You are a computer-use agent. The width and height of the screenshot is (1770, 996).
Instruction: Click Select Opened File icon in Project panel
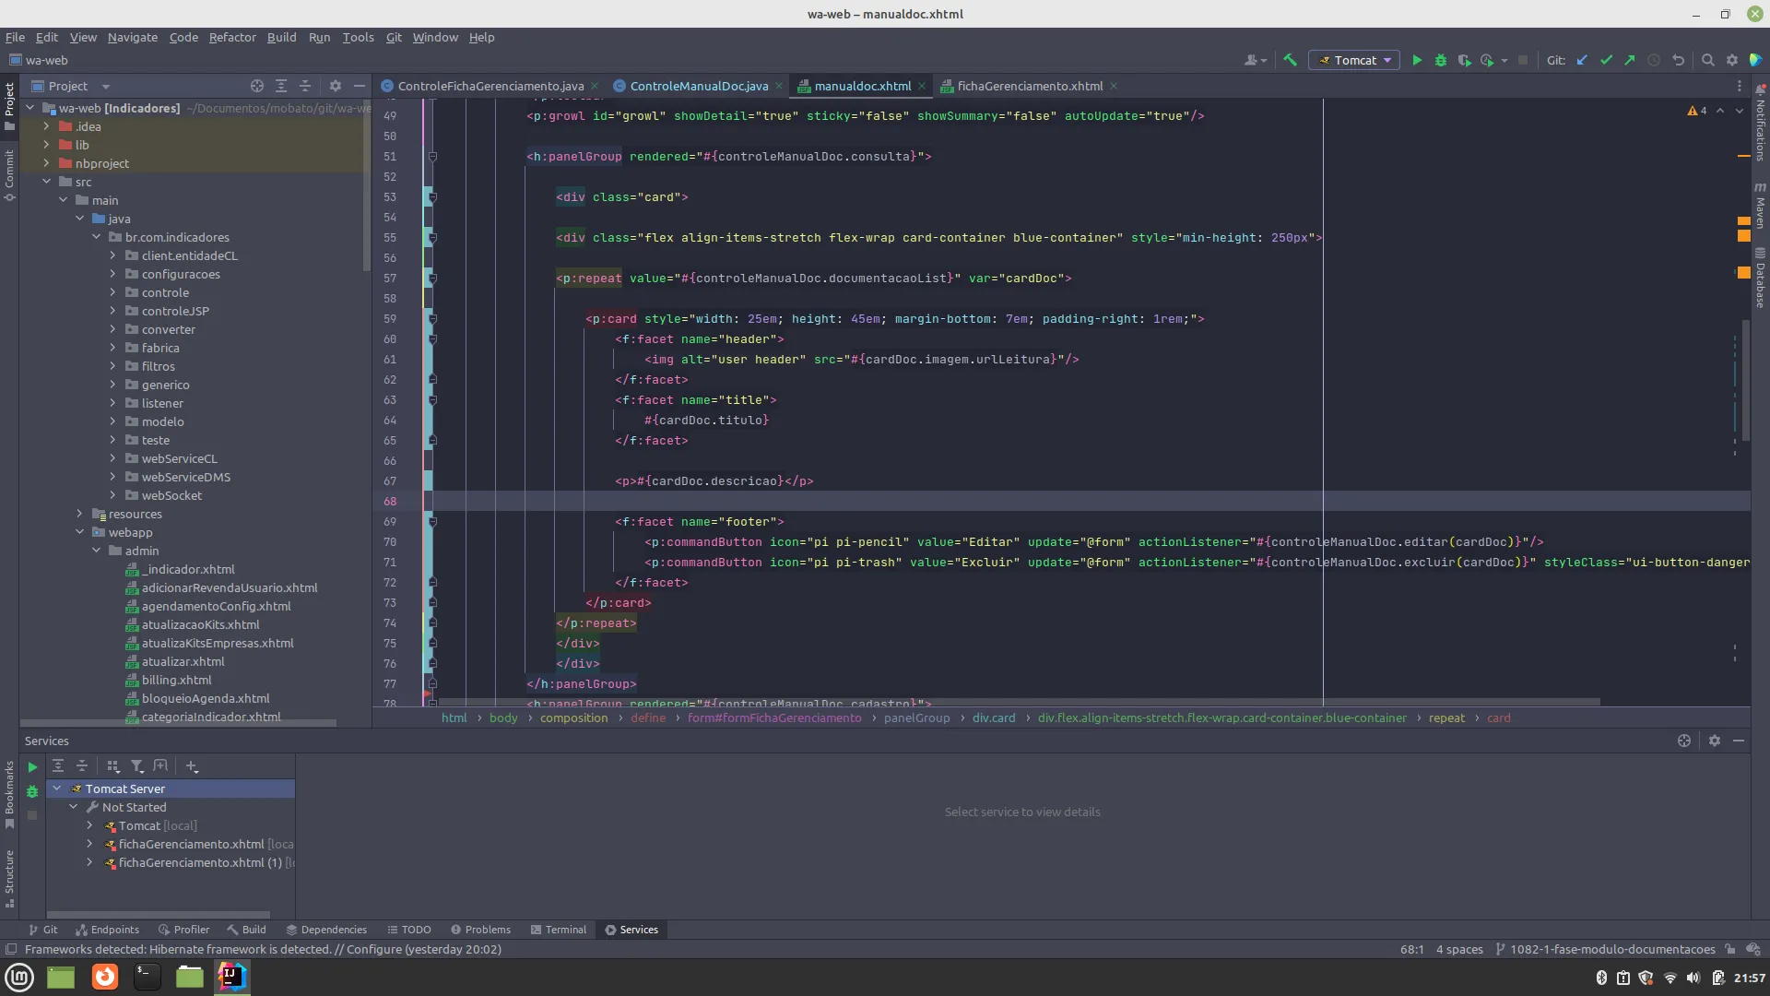click(x=257, y=86)
